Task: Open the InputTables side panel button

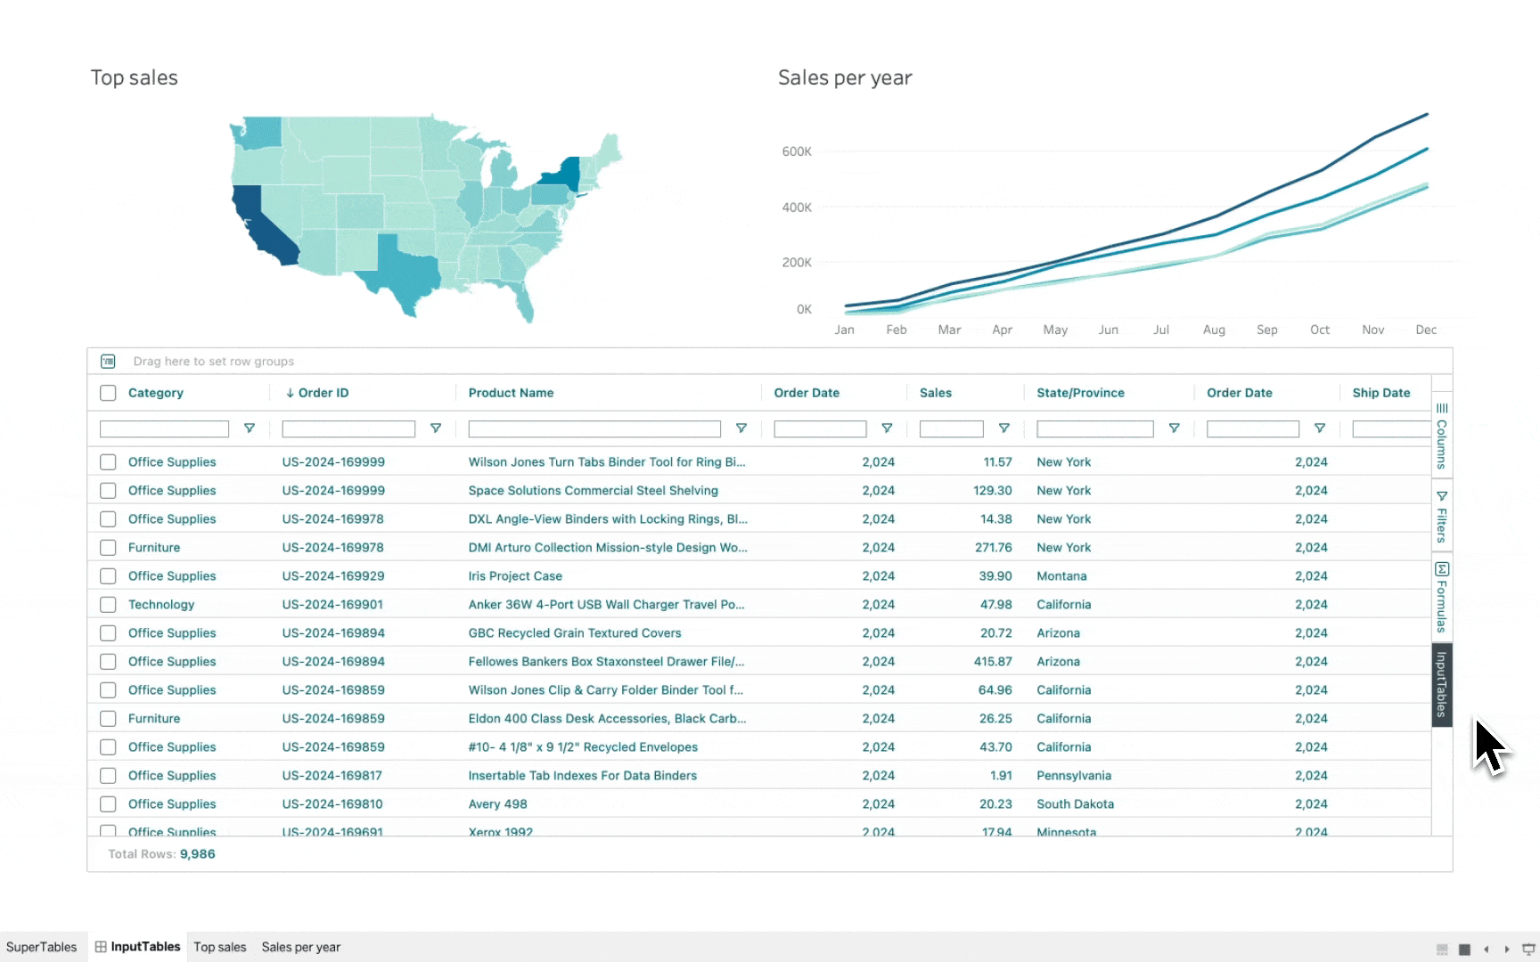Action: point(1441,685)
